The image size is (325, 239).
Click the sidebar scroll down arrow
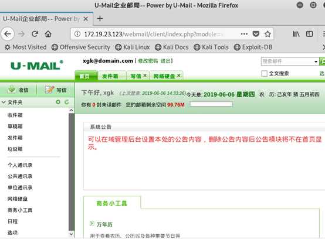point(71,234)
